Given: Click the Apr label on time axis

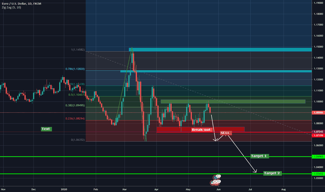Looking at the screenshot, I should click(x=157, y=189).
